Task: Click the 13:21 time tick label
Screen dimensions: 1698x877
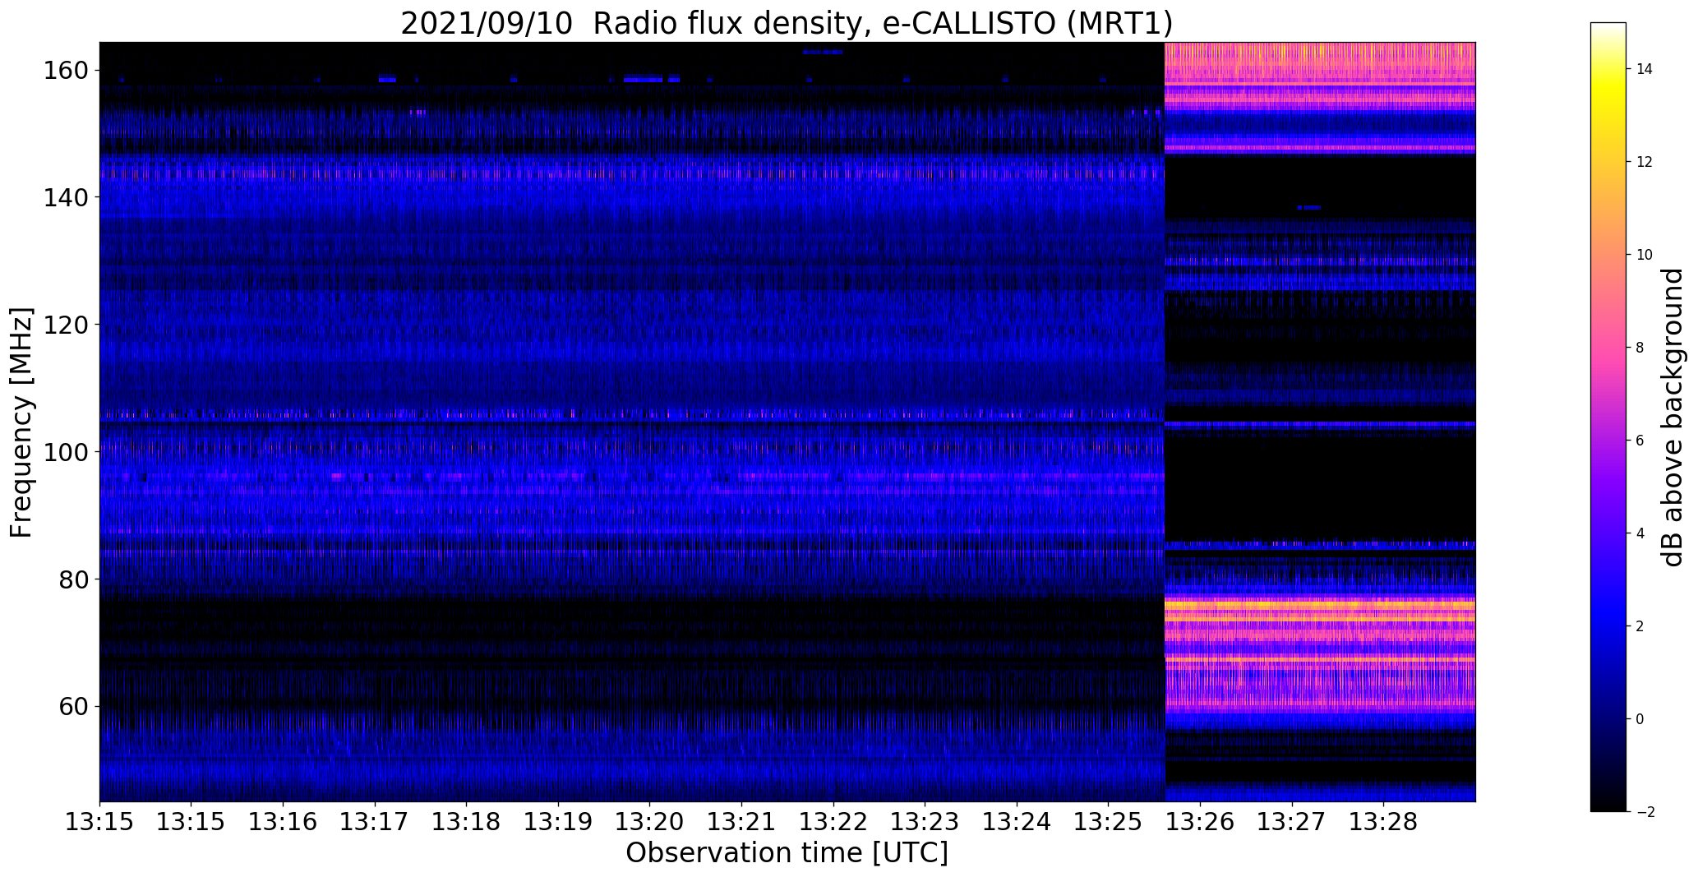Action: pos(742,822)
